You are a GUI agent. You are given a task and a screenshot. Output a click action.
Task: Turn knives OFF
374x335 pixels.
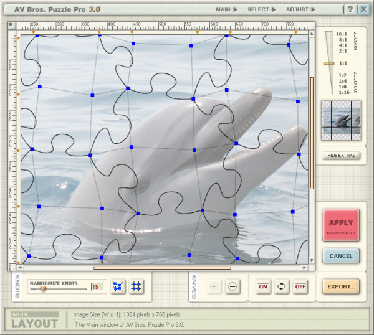(x=300, y=286)
